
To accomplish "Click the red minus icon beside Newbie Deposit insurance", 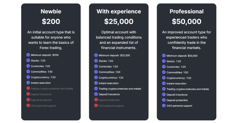I will click(x=28, y=94).
